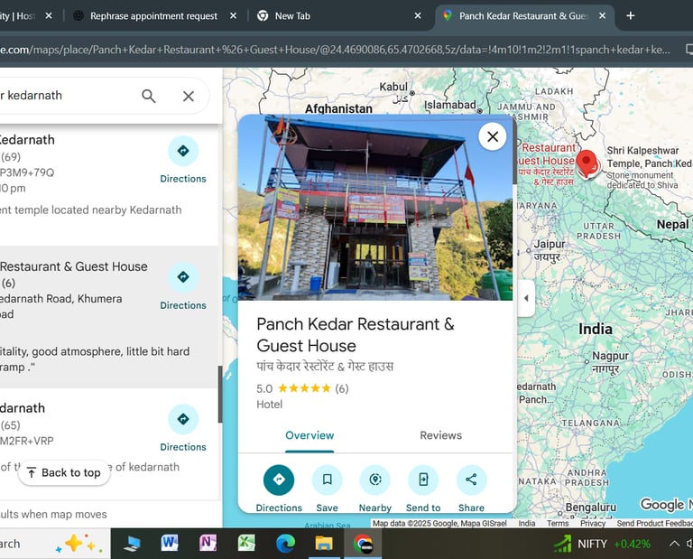Open Excel from the taskbar
The height and width of the screenshot is (559, 693).
[x=246, y=543]
